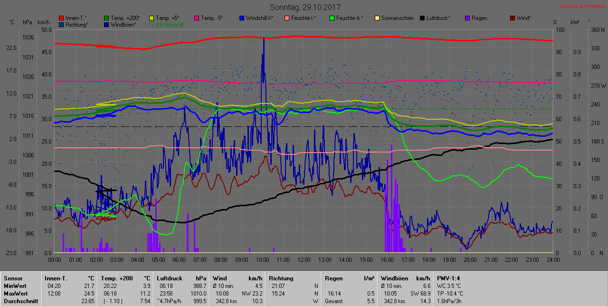
Task: Click the "Sonnenschein" legend label
Action: click(x=398, y=18)
